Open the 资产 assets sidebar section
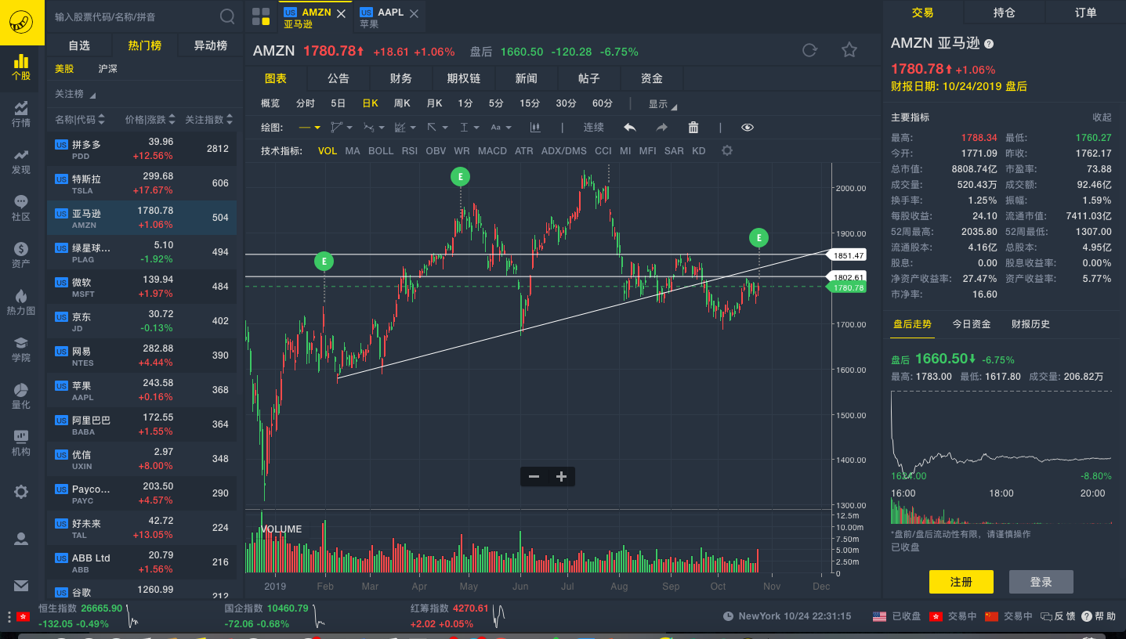The height and width of the screenshot is (639, 1126). point(21,255)
